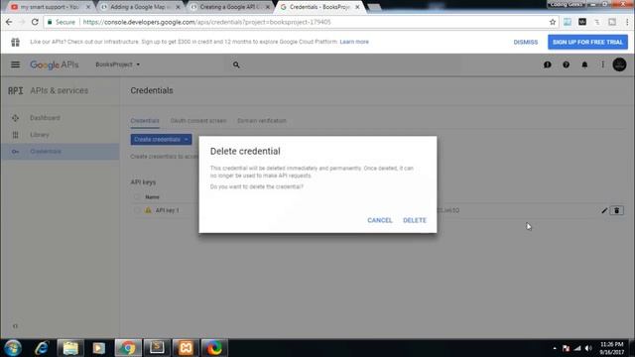
Task: Open the Create credentials dropdown
Action: point(161,139)
